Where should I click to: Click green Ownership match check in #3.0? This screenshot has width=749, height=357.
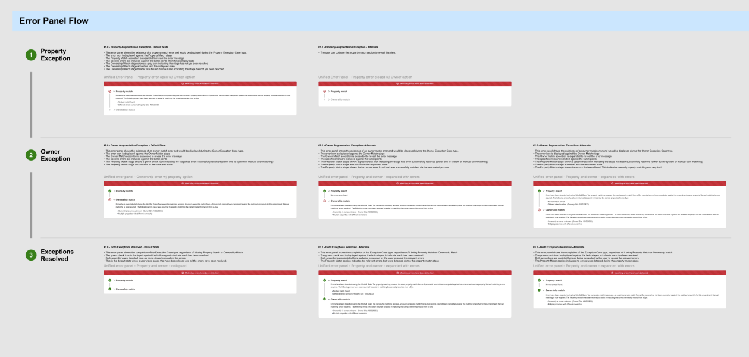109,289
